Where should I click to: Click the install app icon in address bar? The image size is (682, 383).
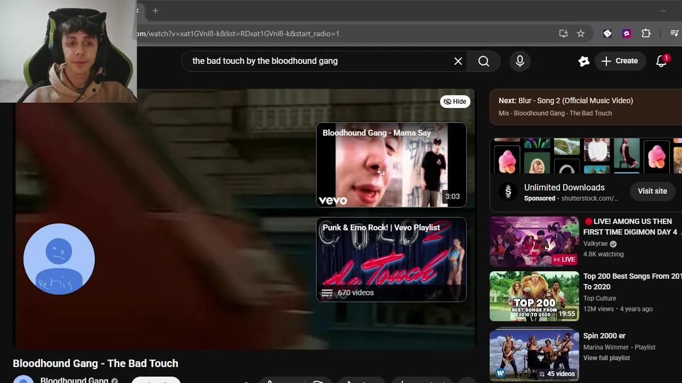[x=563, y=34]
